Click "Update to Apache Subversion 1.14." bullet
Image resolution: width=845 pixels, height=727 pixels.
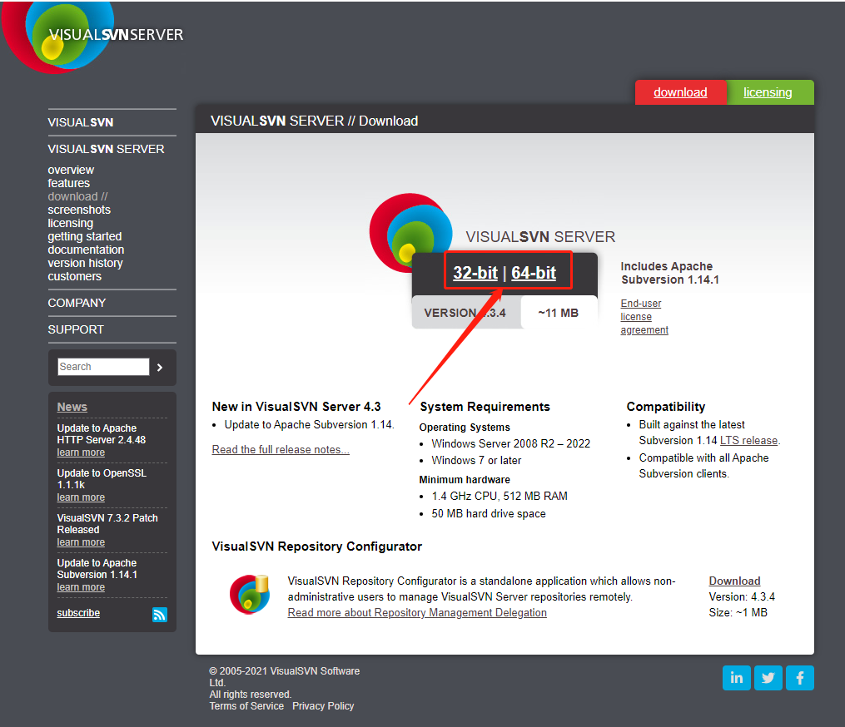pyautogui.click(x=310, y=425)
